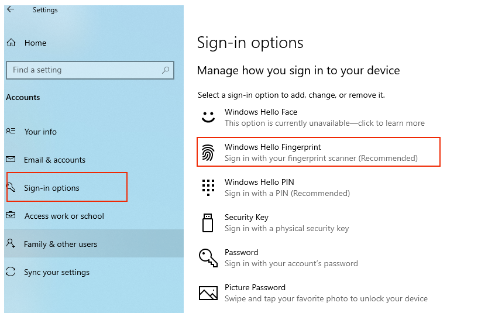Click the Picture Password image icon

pyautogui.click(x=208, y=293)
